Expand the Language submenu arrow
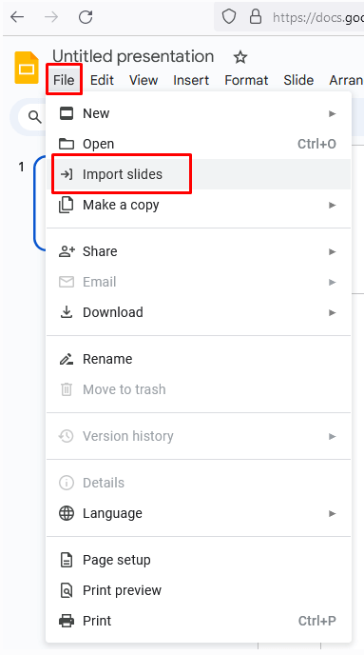Screen dimensions: 364x655 (332, 513)
